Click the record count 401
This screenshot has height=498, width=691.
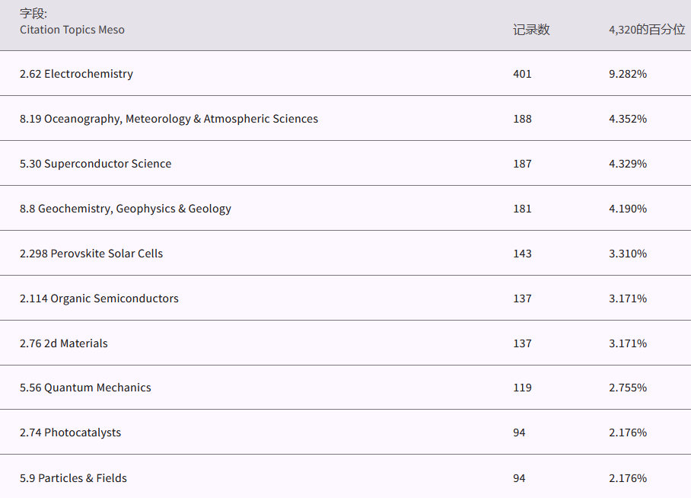[522, 74]
